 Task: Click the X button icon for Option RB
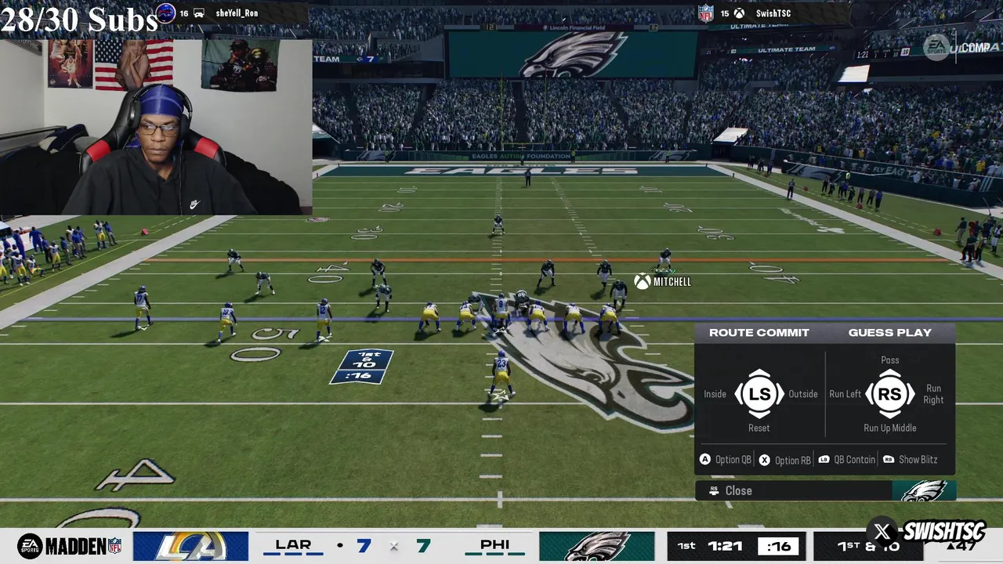click(x=764, y=460)
